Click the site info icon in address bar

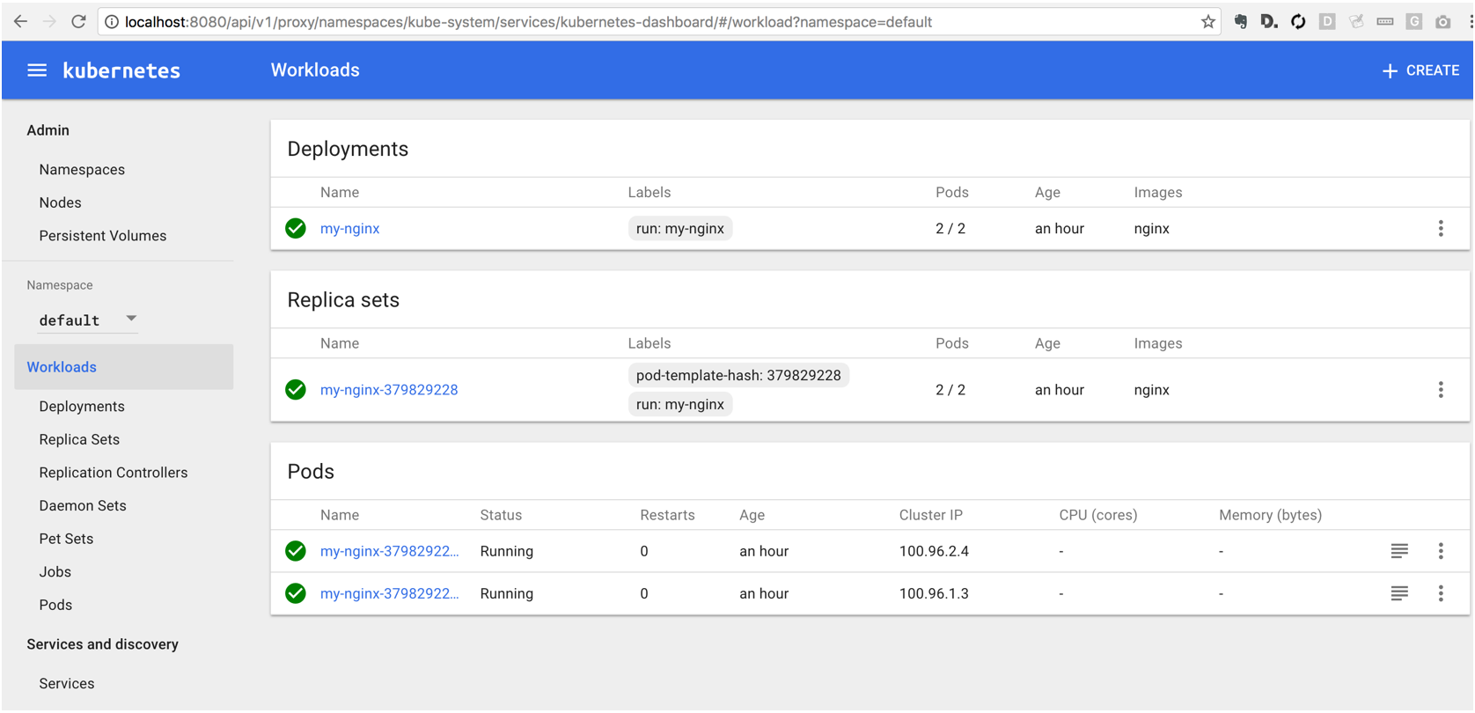[112, 22]
